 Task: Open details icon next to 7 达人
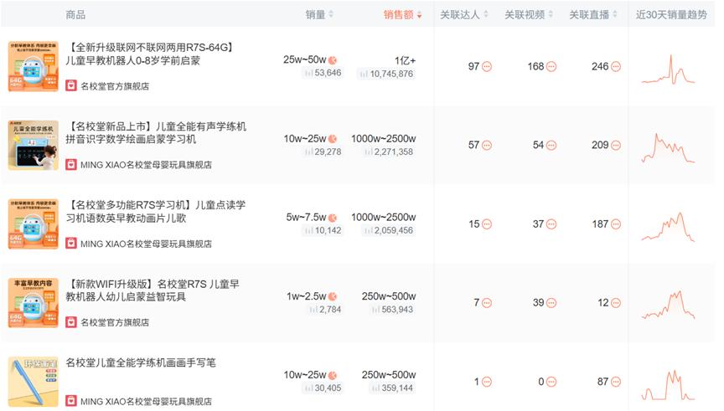click(x=487, y=303)
